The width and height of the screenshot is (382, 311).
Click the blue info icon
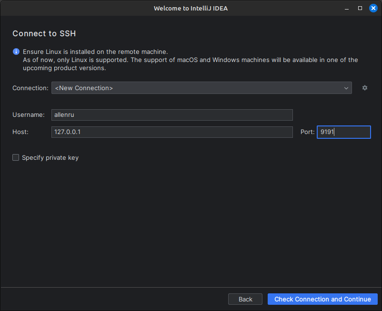16,52
